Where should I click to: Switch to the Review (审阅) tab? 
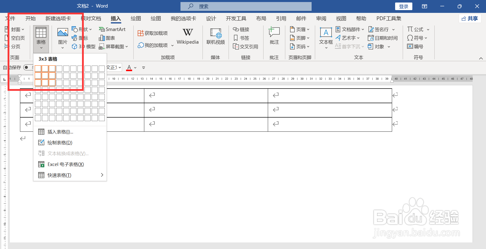(x=321, y=18)
